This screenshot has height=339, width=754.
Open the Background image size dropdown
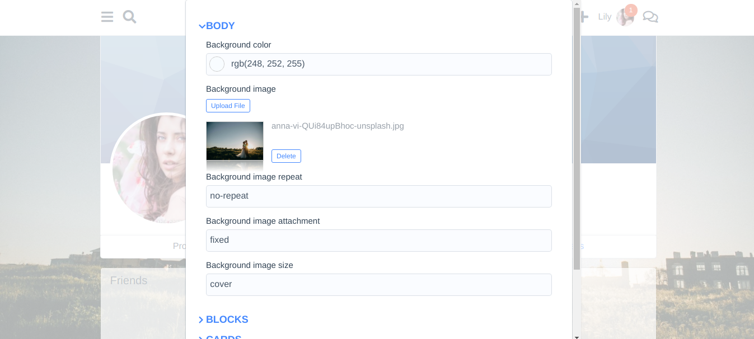point(378,285)
